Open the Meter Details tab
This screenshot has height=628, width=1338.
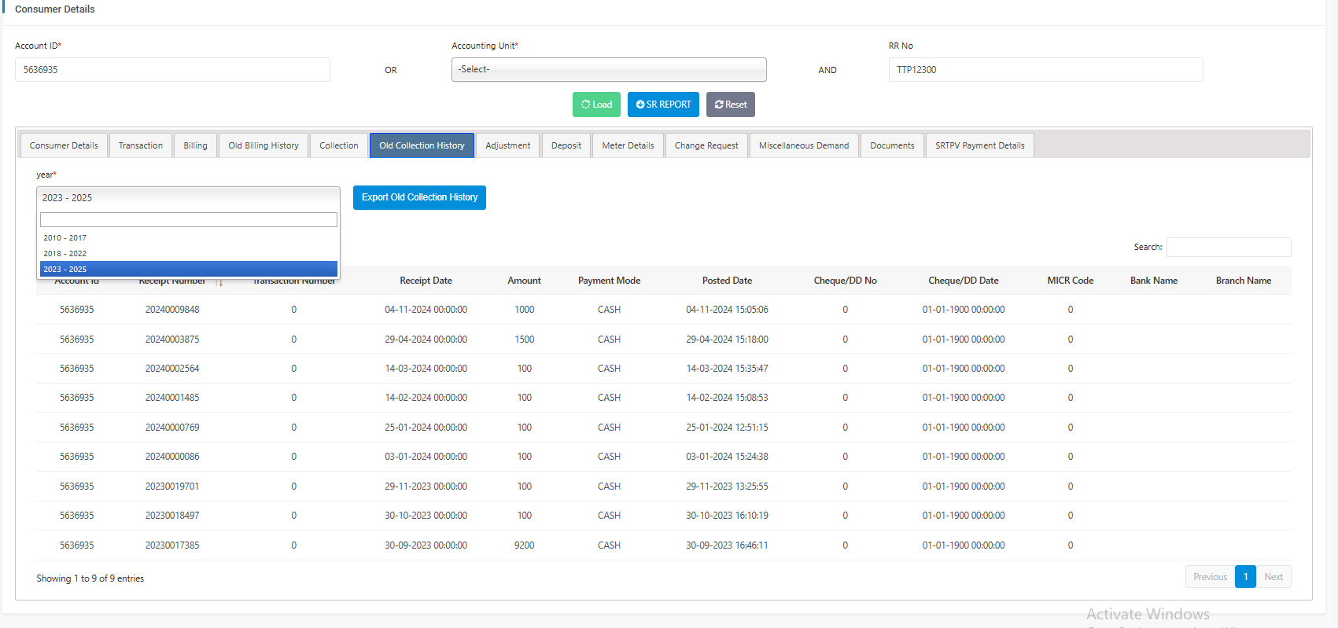click(x=628, y=145)
